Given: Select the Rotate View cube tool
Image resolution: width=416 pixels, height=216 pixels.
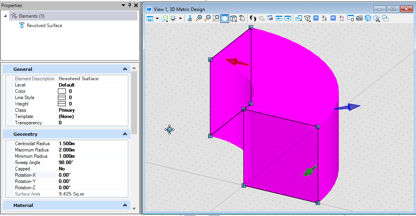Looking at the screenshot, I should (x=233, y=18).
